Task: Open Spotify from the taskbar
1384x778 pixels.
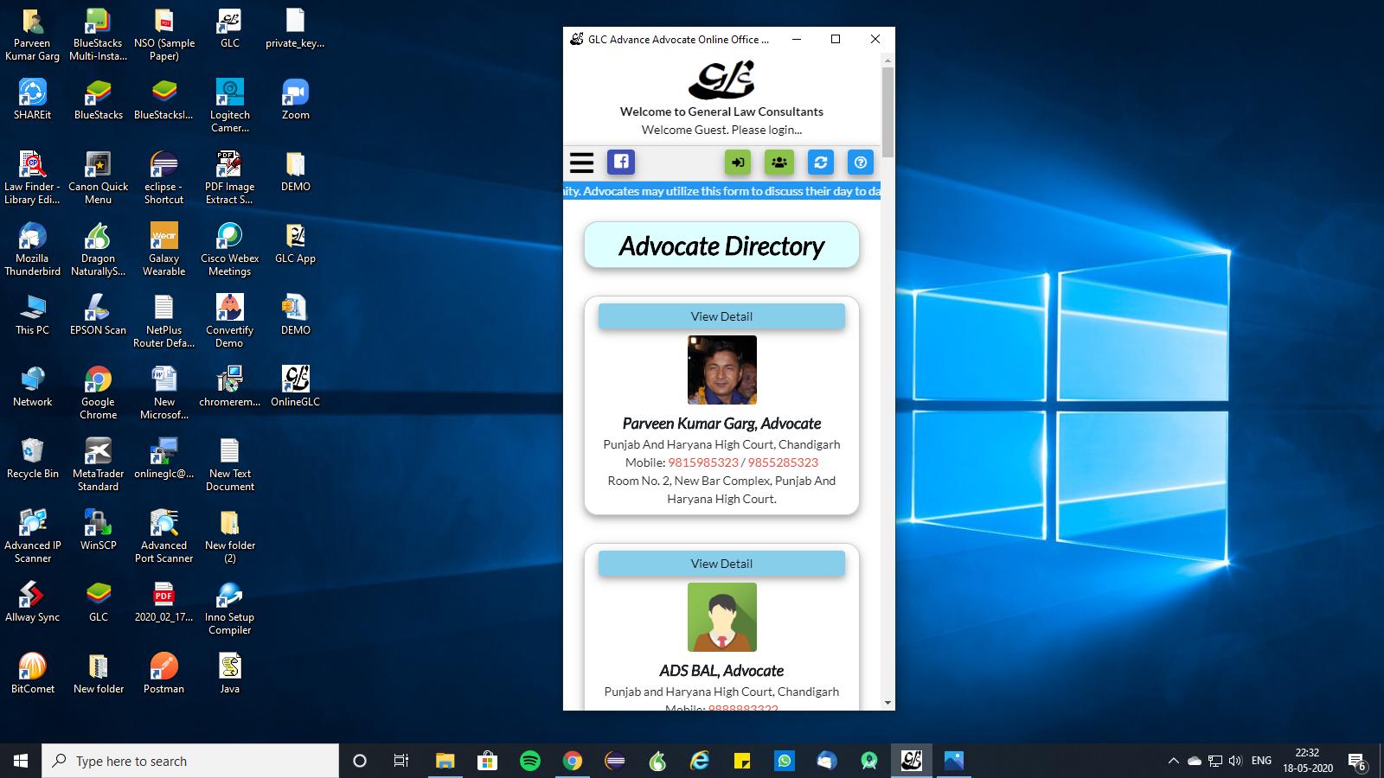Action: (529, 761)
